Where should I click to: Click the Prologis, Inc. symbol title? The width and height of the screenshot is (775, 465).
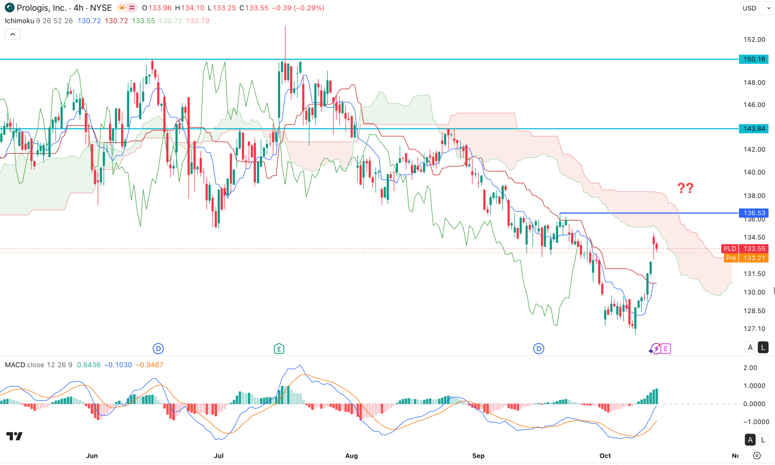pyautogui.click(x=42, y=8)
